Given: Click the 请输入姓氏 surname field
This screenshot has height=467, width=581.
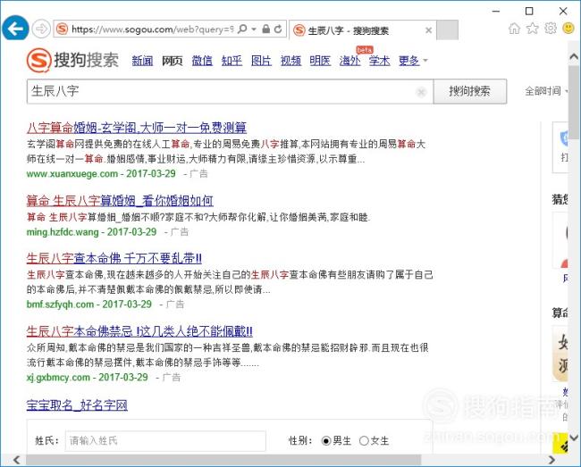Looking at the screenshot, I should click(x=165, y=441).
